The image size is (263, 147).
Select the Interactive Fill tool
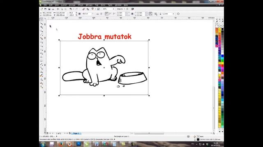click(42, 87)
